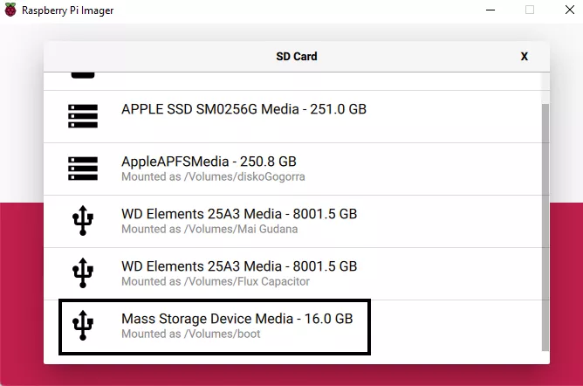The height and width of the screenshot is (386, 583).
Task: Select WD Elements 25A3 Media label above Mai Gudana
Action: coord(239,214)
